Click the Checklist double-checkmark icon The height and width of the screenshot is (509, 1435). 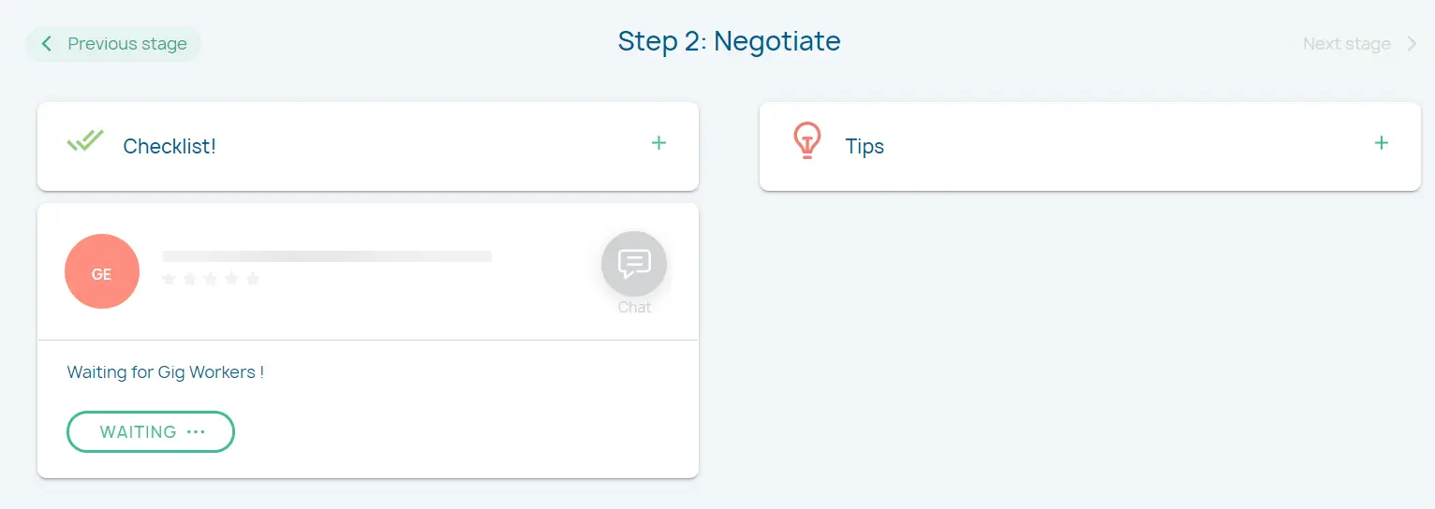pyautogui.click(x=85, y=141)
